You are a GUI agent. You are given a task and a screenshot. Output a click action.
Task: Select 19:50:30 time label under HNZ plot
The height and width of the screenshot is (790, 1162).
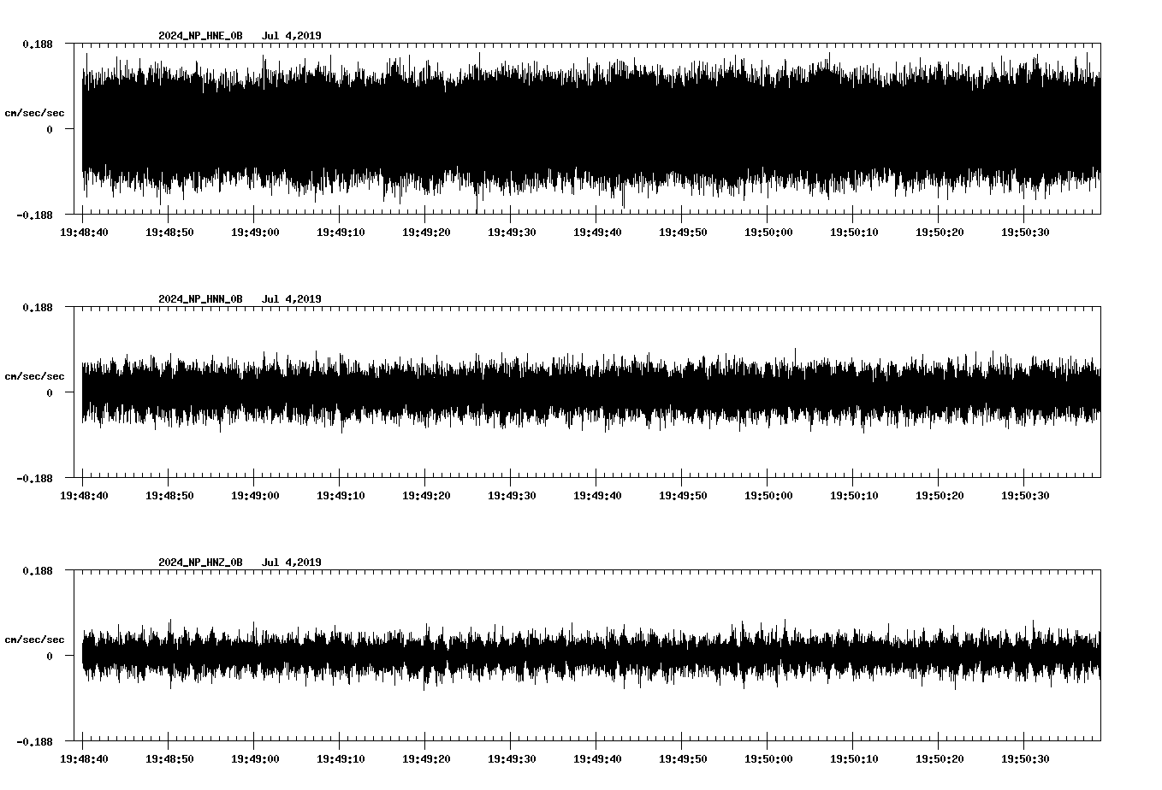(x=1025, y=759)
